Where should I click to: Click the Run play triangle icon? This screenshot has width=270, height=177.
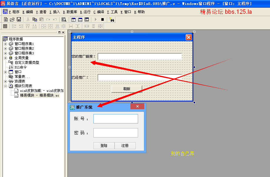96,20
